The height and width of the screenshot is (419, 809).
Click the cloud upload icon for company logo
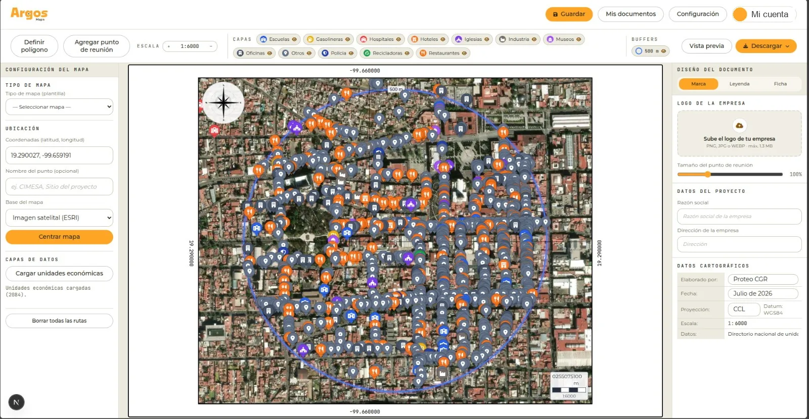739,125
